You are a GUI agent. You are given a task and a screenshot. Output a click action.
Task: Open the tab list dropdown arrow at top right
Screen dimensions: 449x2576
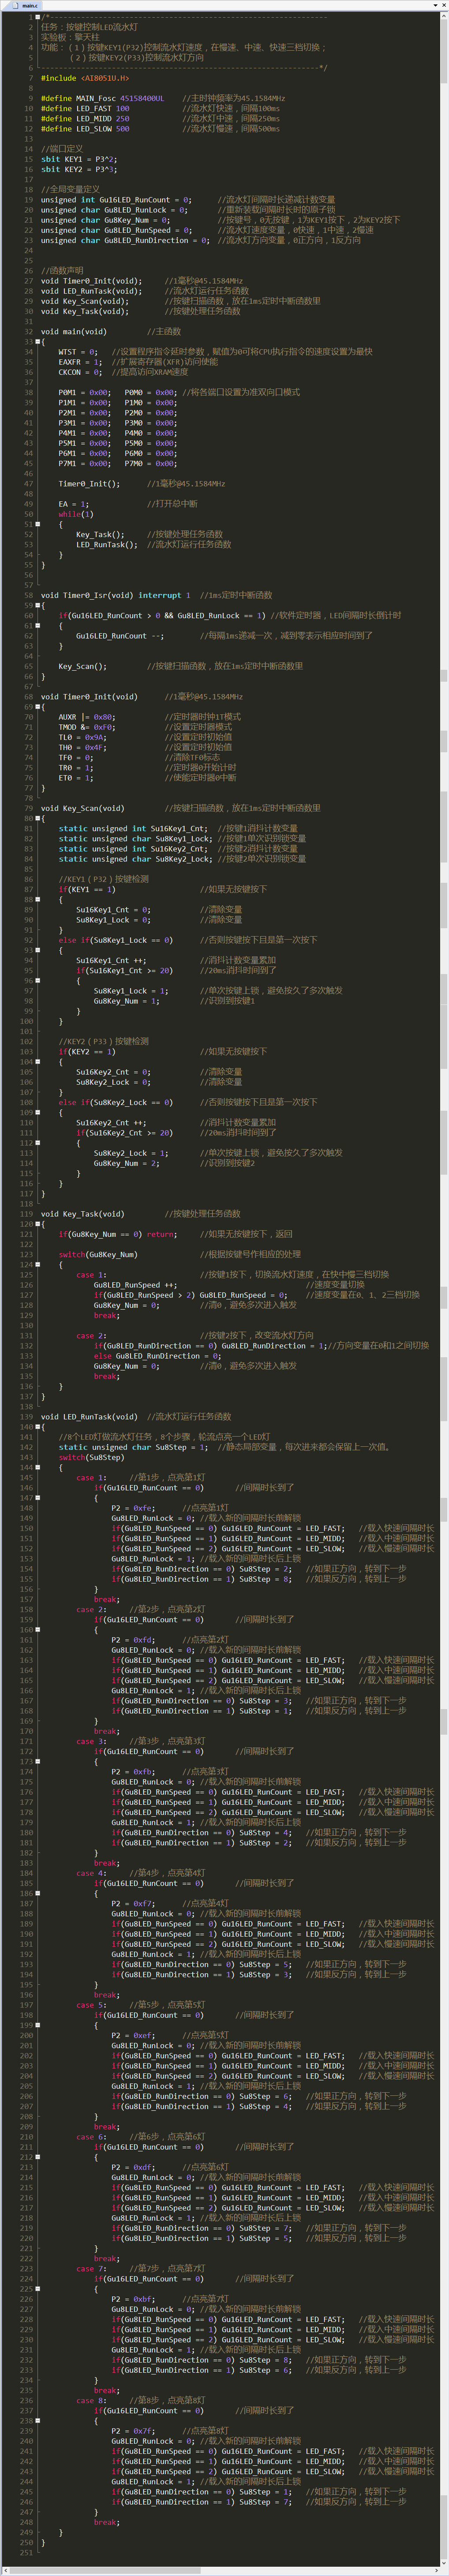point(435,5)
